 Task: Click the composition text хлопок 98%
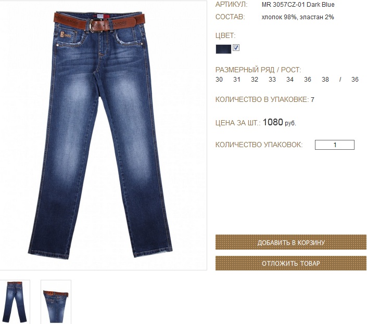pos(279,17)
